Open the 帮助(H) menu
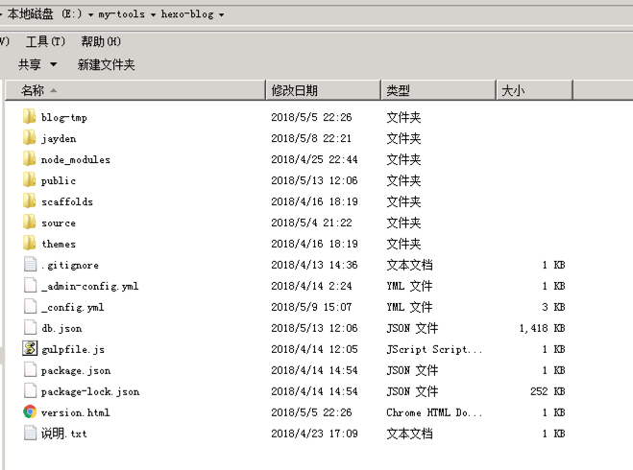 click(x=101, y=41)
